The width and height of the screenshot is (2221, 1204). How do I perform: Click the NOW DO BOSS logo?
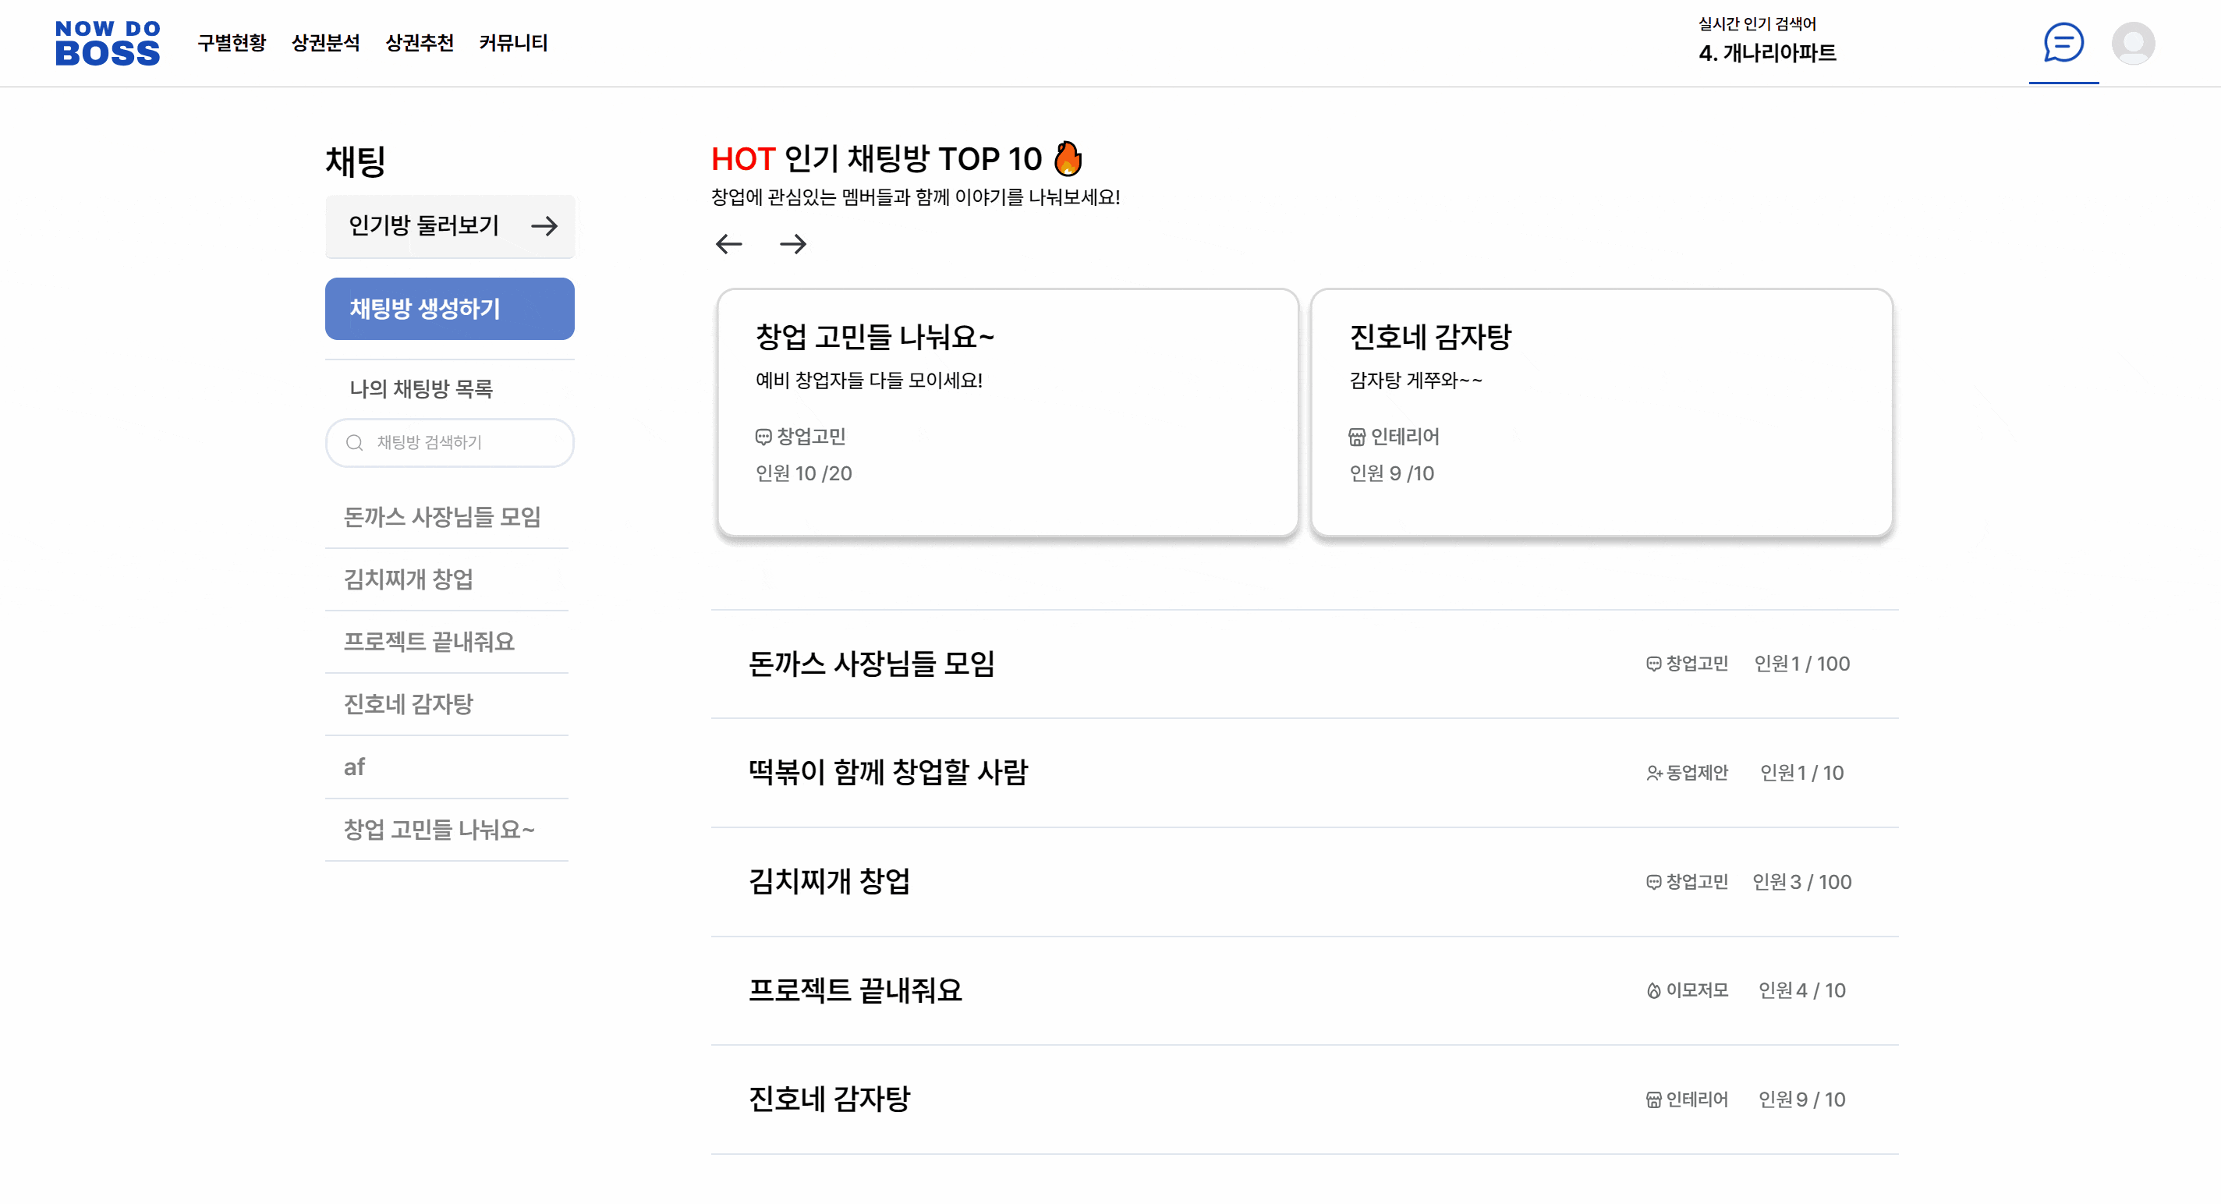point(108,43)
